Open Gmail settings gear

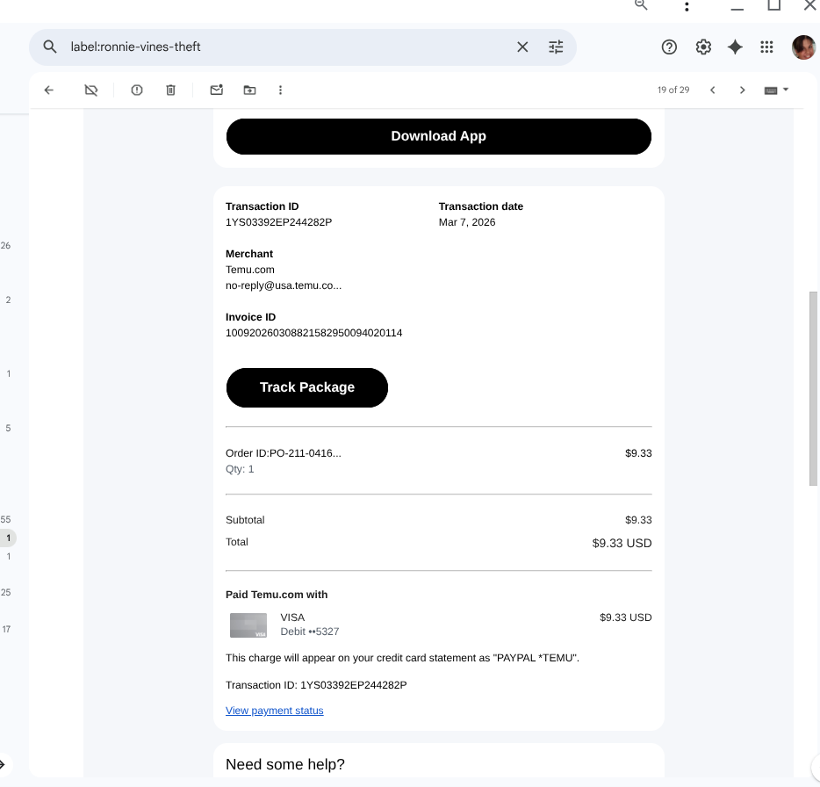(x=703, y=47)
